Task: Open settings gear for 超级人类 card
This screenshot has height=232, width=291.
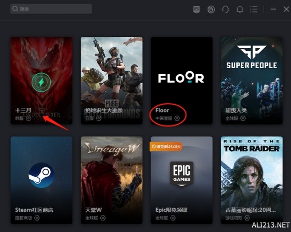Action: [243, 118]
